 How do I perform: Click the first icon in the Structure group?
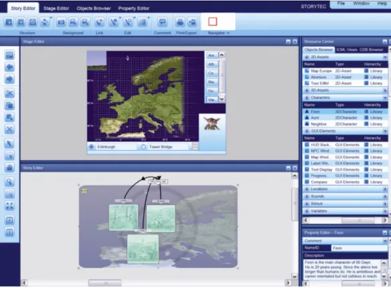click(9, 22)
